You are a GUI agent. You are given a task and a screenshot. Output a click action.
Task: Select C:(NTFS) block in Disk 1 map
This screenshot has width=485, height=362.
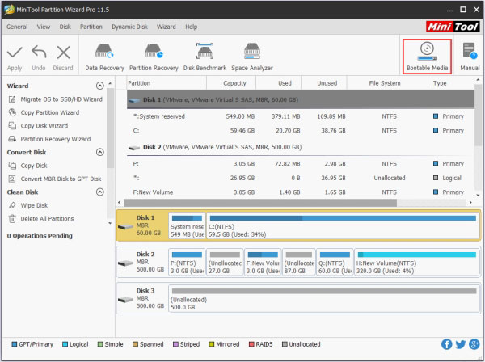pos(343,226)
